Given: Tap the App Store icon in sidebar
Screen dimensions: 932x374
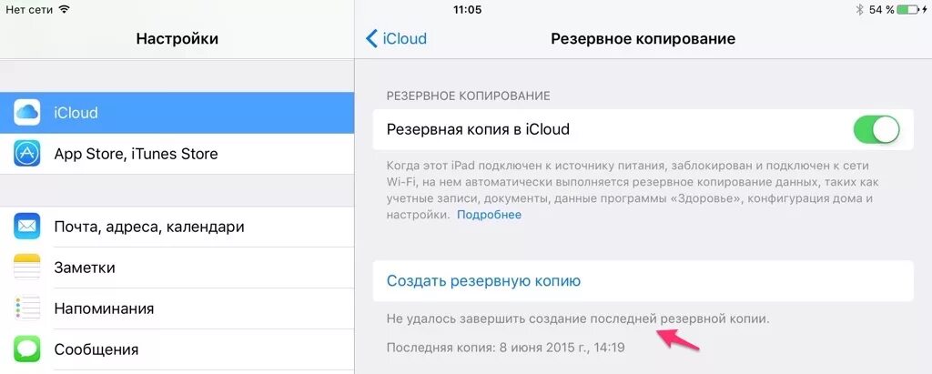Looking at the screenshot, I should click(x=26, y=154).
